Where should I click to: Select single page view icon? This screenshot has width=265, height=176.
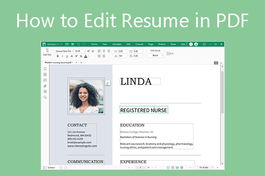coord(168,168)
